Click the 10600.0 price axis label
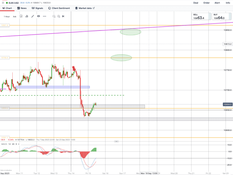The width and height of the screenshot is (233, 175). pos(228,130)
